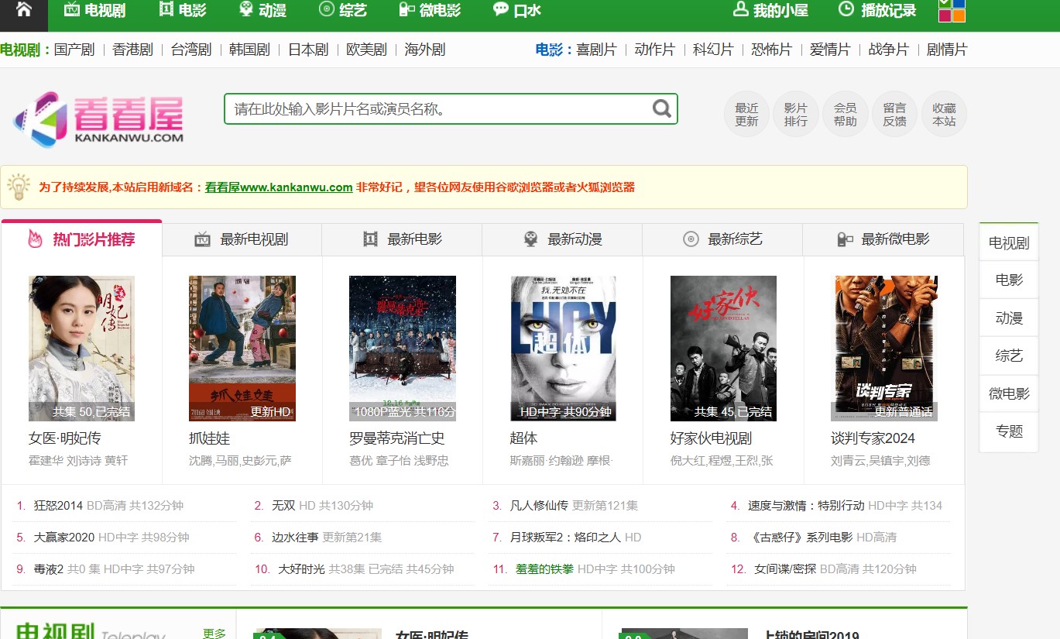Click 更多 in 电视剧 section
The image size is (1060, 639).
214,633
